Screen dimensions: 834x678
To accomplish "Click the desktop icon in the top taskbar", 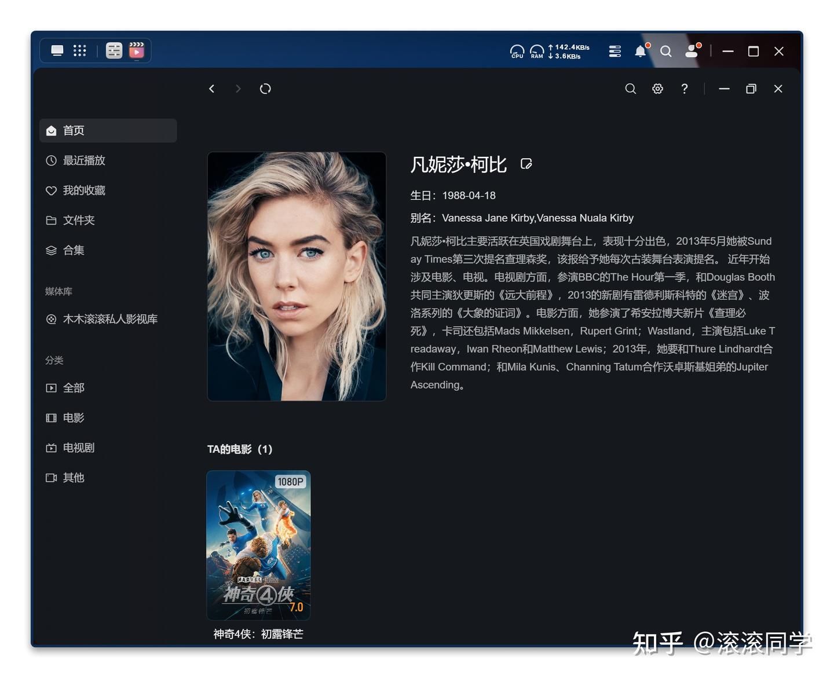I will pyautogui.click(x=57, y=51).
